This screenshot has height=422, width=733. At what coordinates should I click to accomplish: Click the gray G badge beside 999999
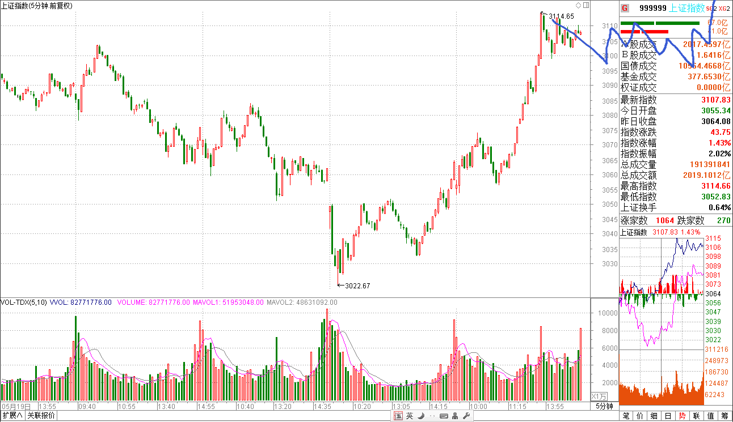[625, 8]
